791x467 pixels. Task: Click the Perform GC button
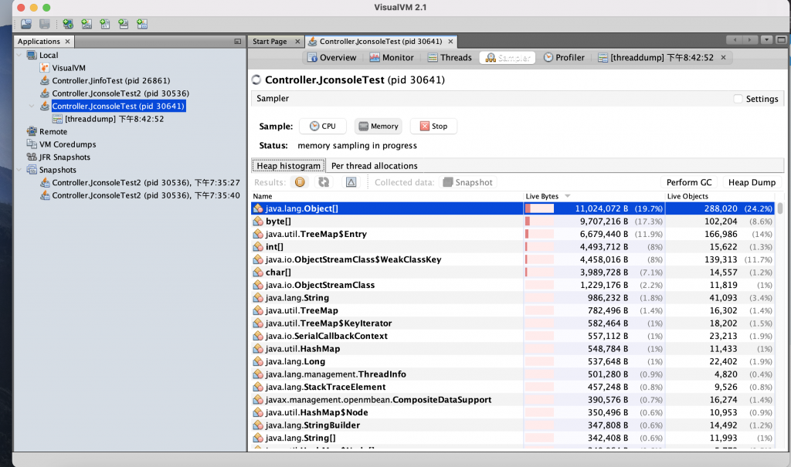[689, 182]
